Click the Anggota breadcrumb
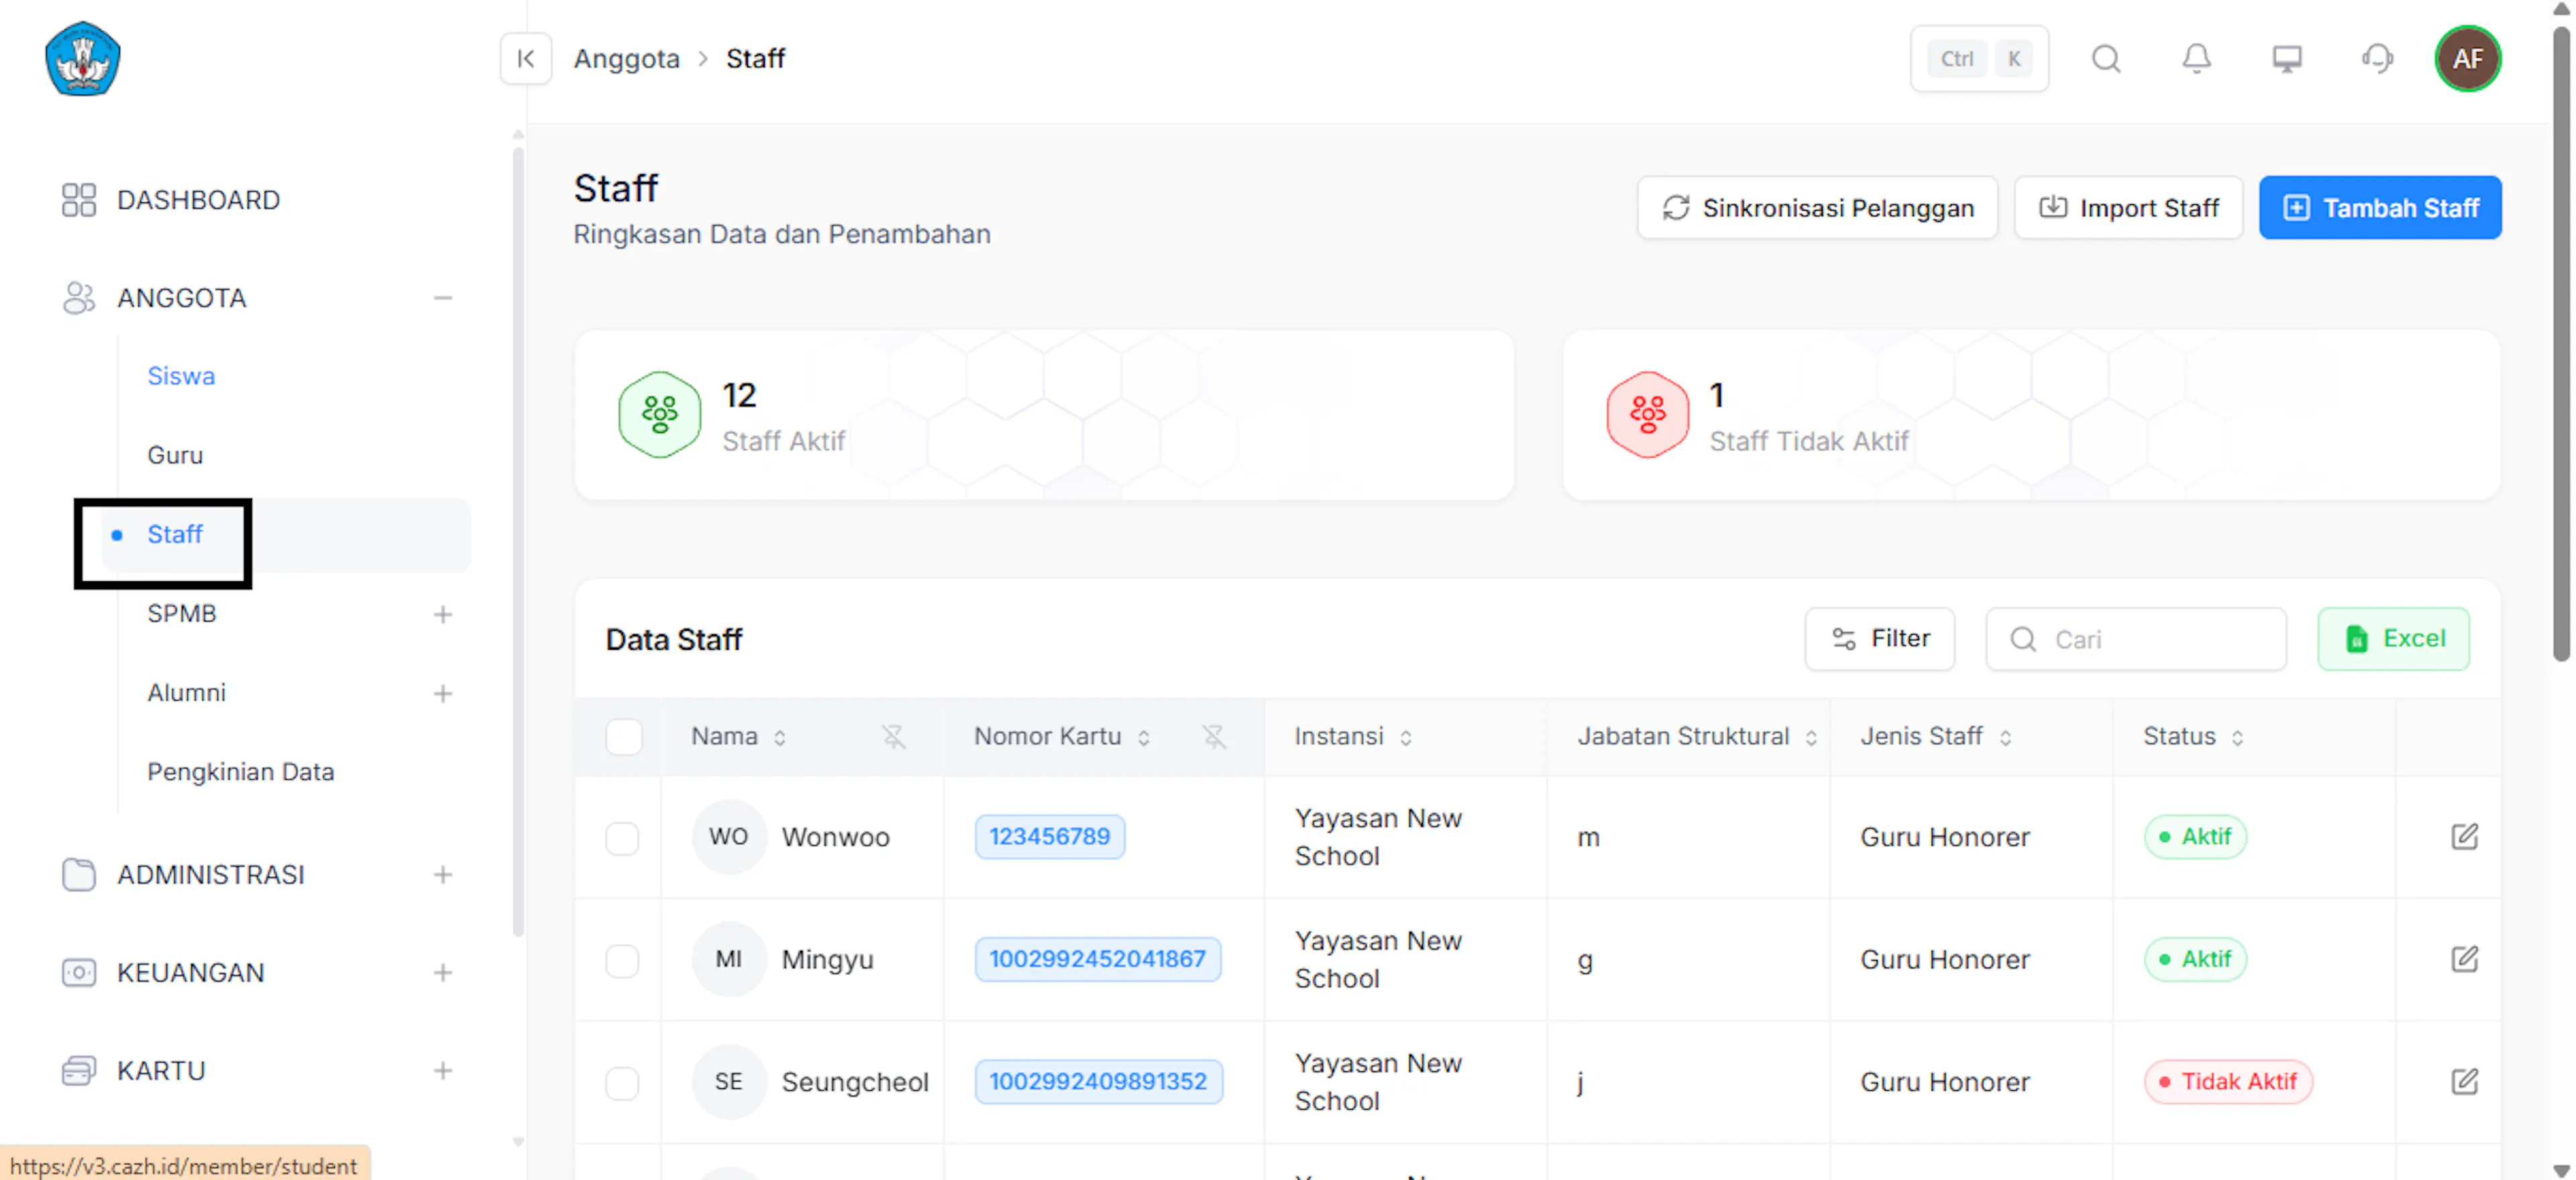The width and height of the screenshot is (2576, 1180). [x=626, y=59]
